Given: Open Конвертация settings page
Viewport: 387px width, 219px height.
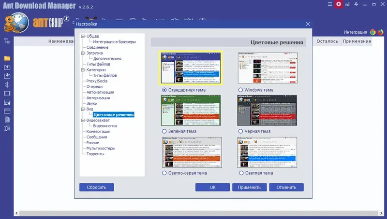Looking at the screenshot, I should click(98, 131).
